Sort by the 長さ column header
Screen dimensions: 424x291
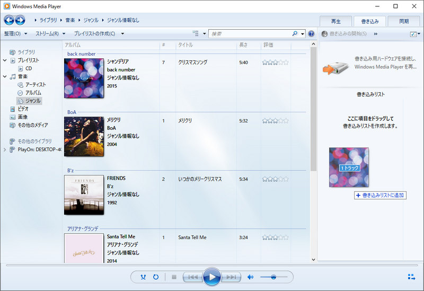249,45
